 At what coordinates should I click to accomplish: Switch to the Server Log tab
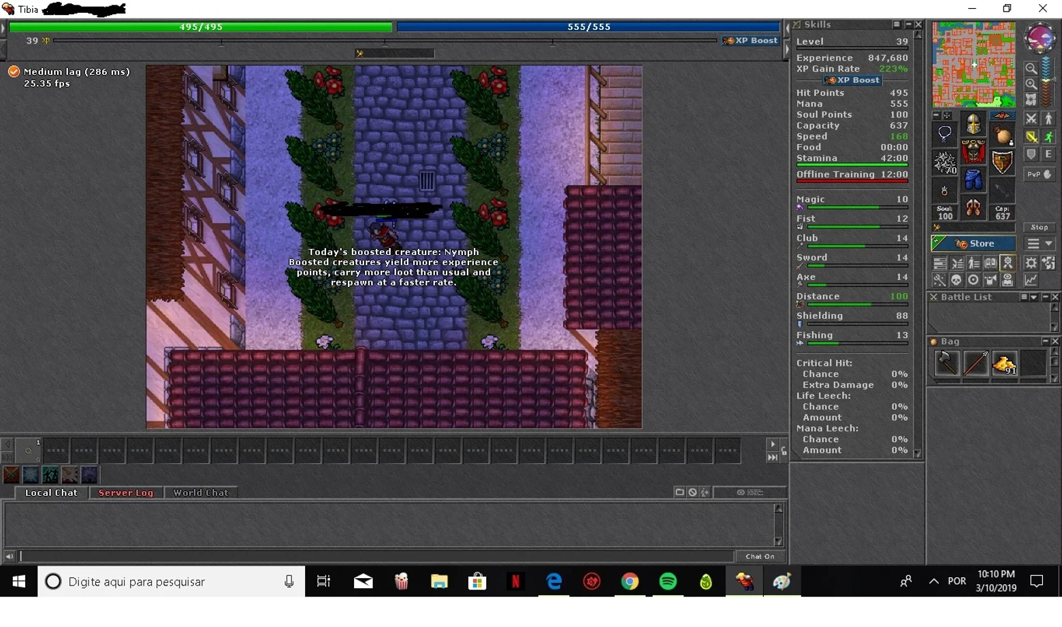coord(126,493)
